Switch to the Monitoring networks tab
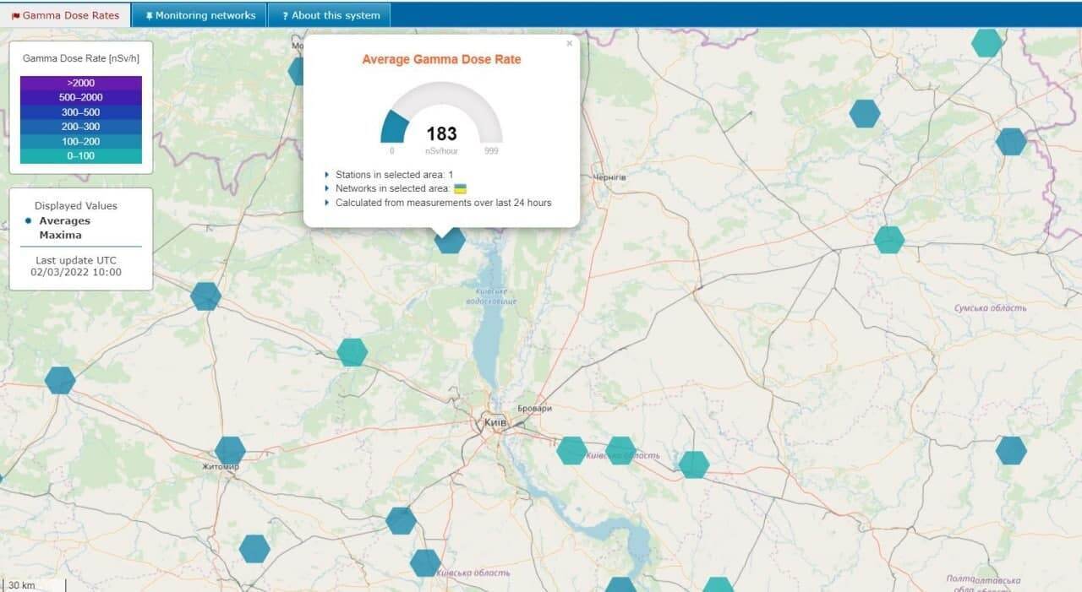 199,15
